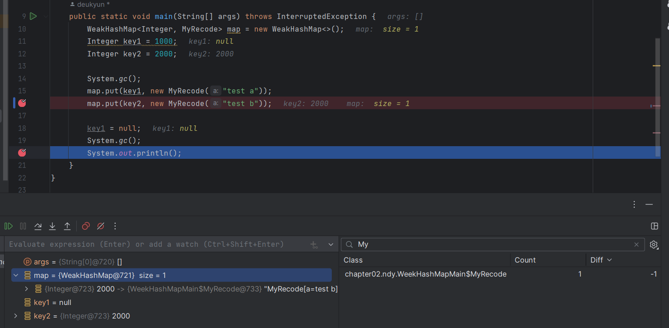
Task: Open the debugger toolbar more-actions menu
Action: click(x=115, y=226)
